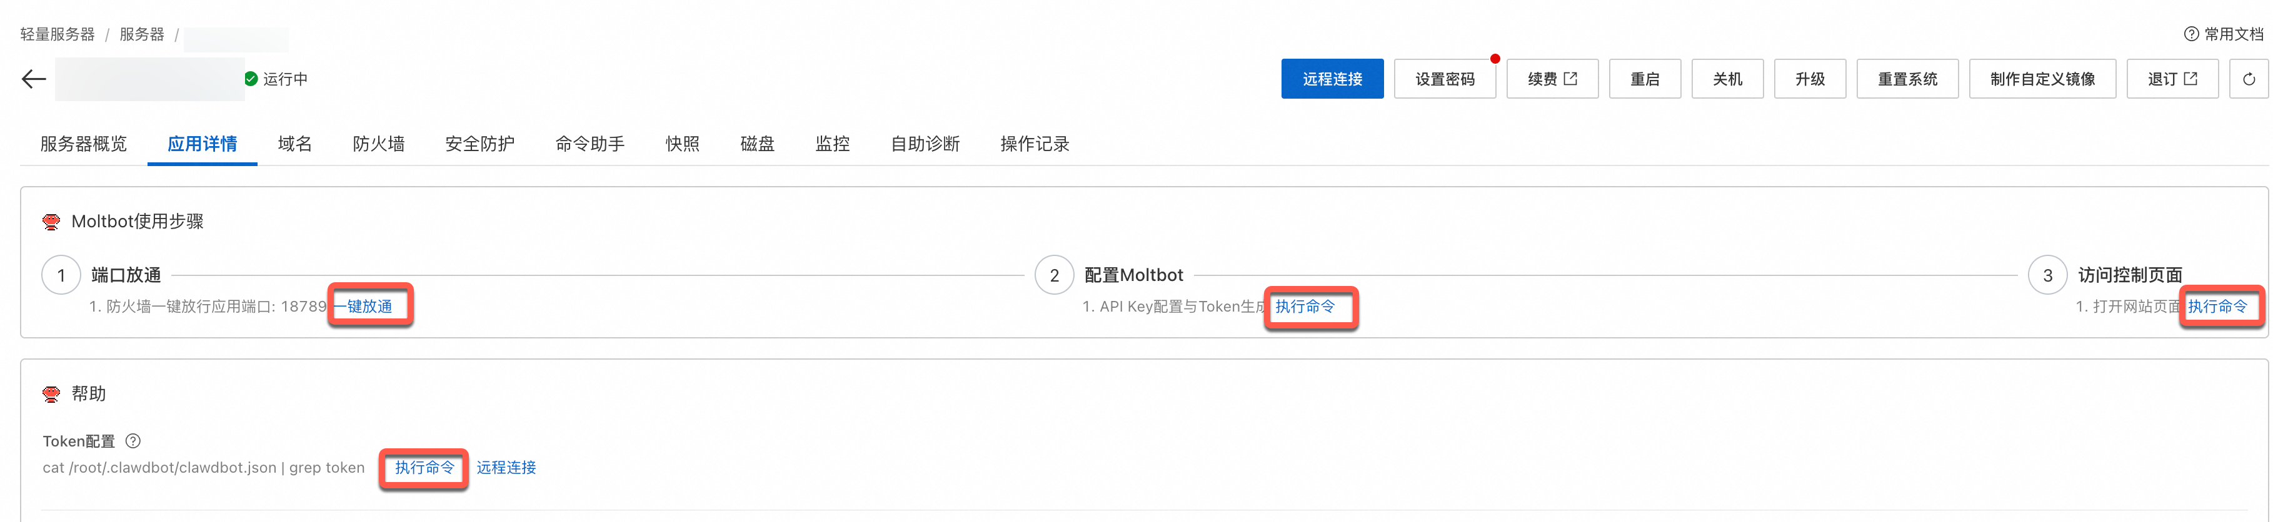
Task: Click the 远程连接 blue button
Action: coord(1332,79)
